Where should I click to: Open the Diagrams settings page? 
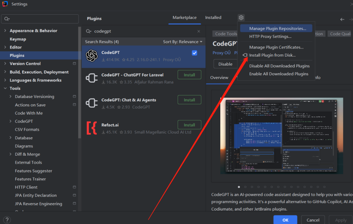[24, 146]
